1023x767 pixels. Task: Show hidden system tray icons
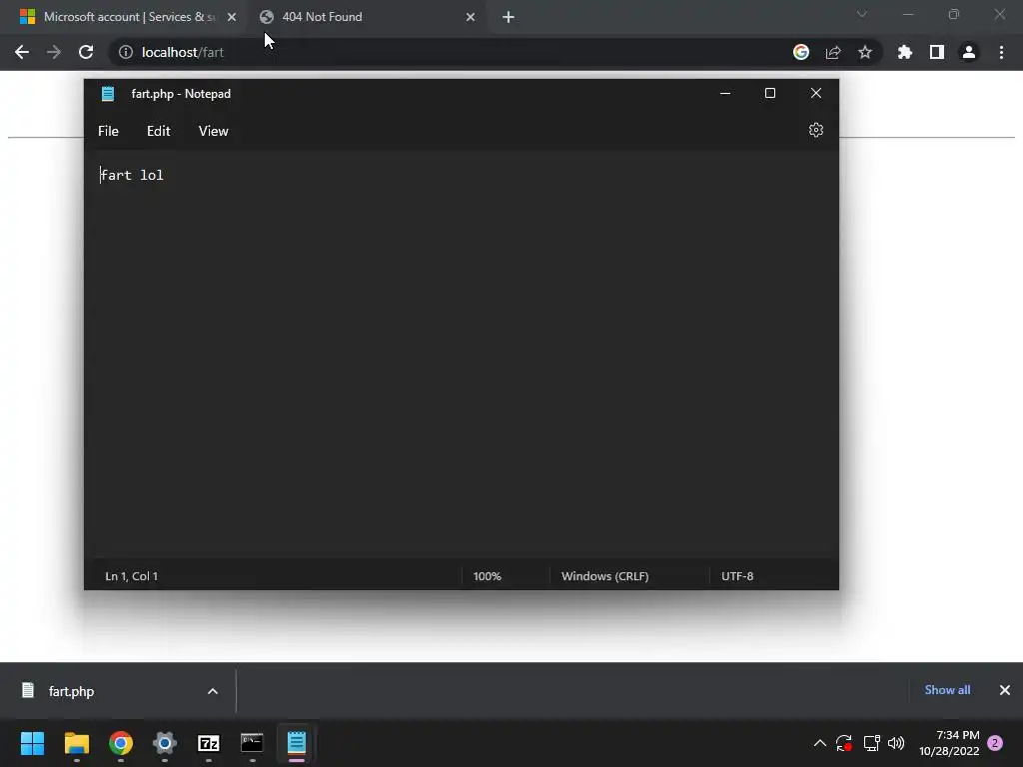coord(820,743)
